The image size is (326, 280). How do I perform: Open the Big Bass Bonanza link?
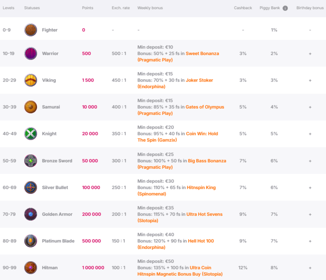[x=182, y=164]
